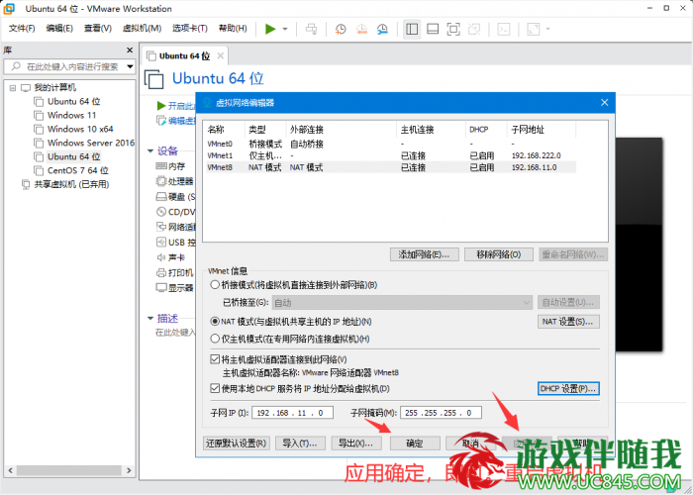Click the 处理器 processor device icon
693x495 pixels.
click(161, 181)
